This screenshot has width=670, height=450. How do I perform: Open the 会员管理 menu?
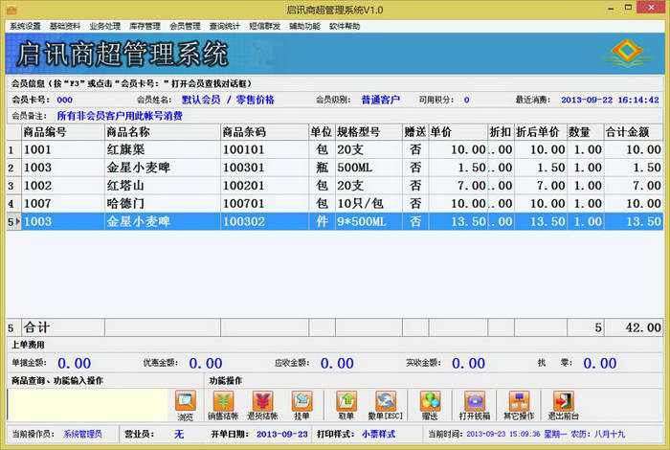point(186,26)
